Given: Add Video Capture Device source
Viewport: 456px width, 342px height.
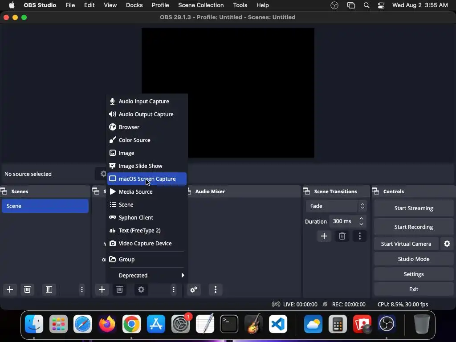Looking at the screenshot, I should (147, 244).
